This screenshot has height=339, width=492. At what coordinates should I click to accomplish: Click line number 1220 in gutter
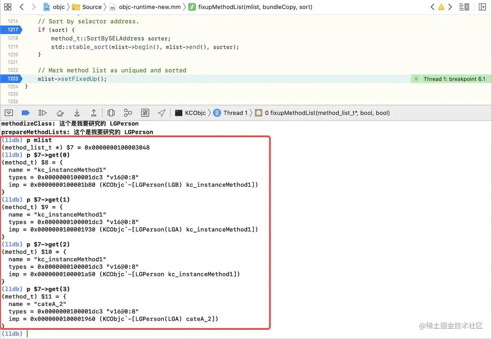tap(13, 55)
